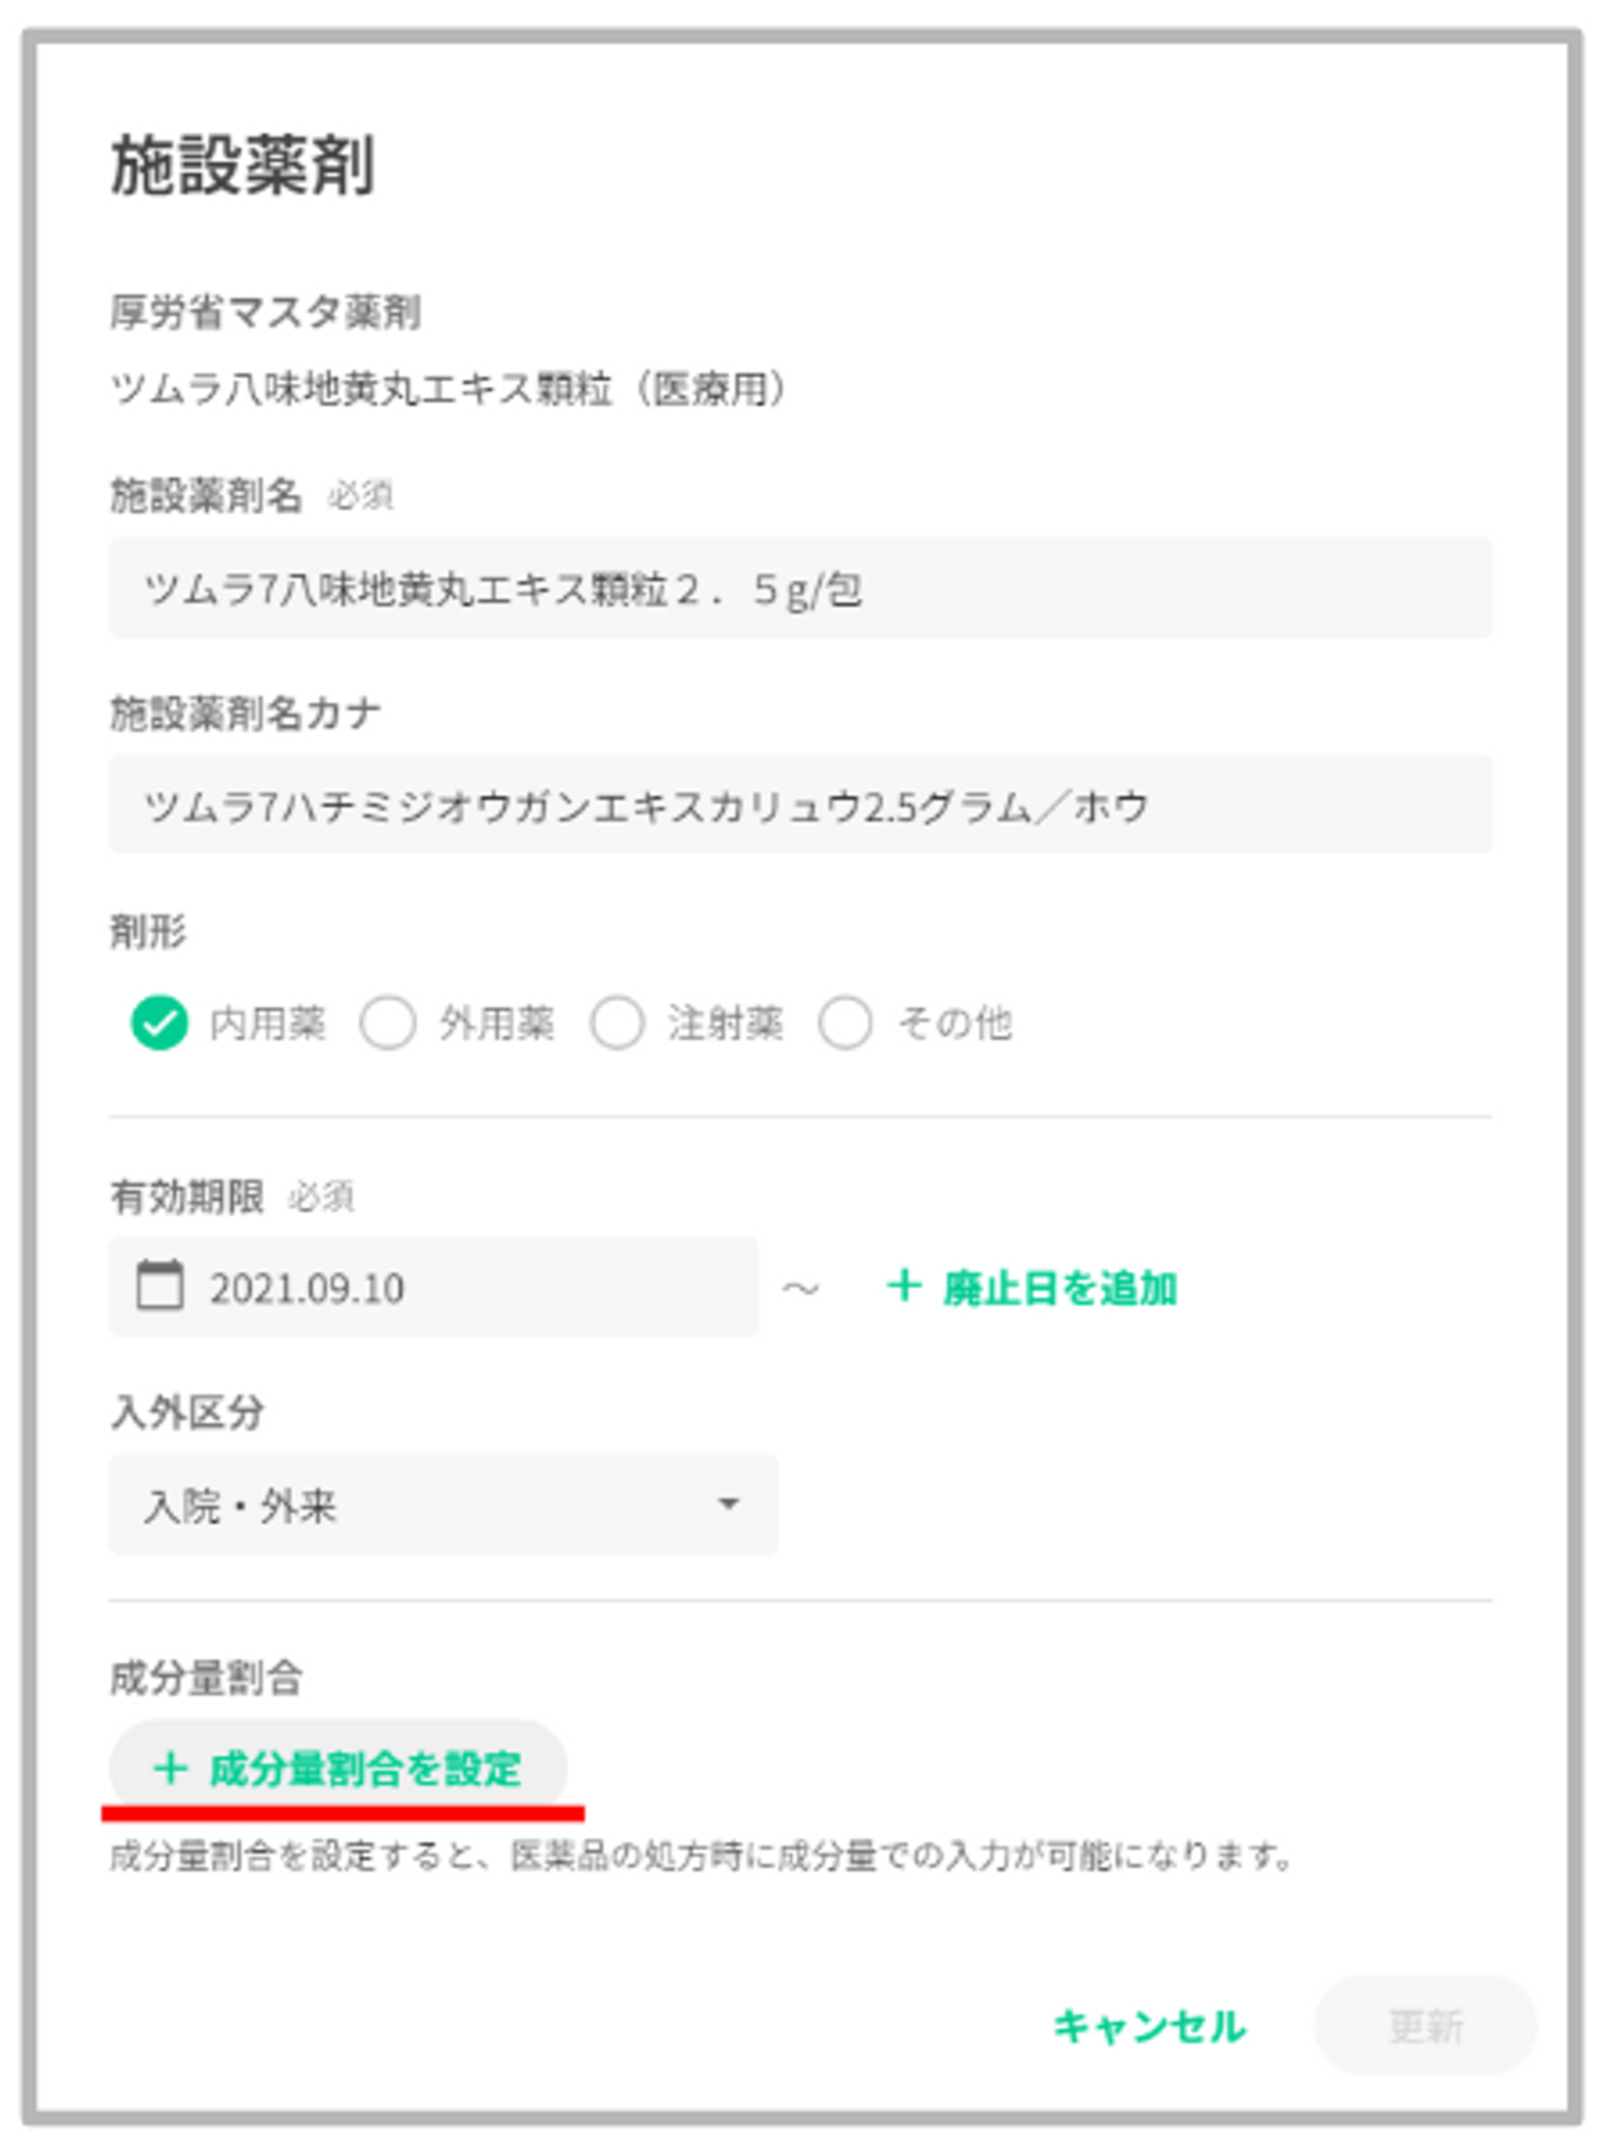Select the 内用薬 radio button
Image resolution: width=1606 pixels, height=2153 pixels.
[x=160, y=1022]
